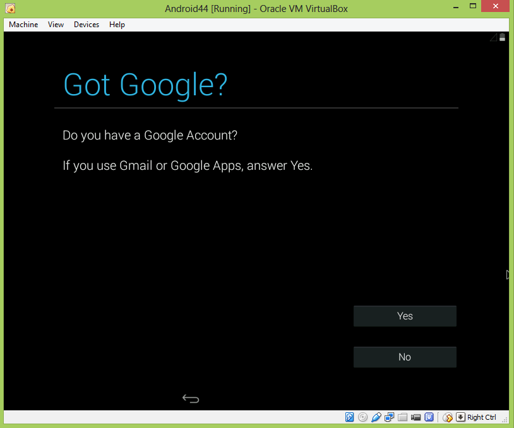Maximize the VirtualBox window
514x428 pixels.
click(473, 6)
